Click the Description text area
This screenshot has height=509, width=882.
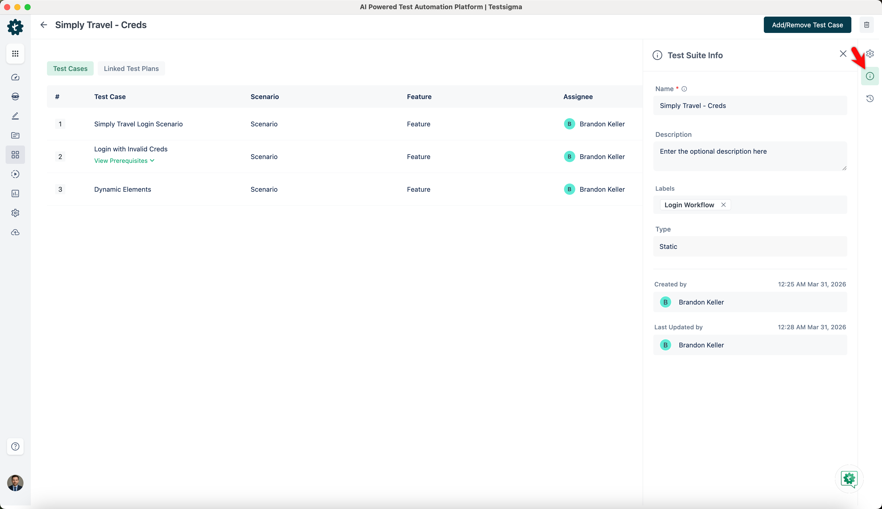pos(750,156)
